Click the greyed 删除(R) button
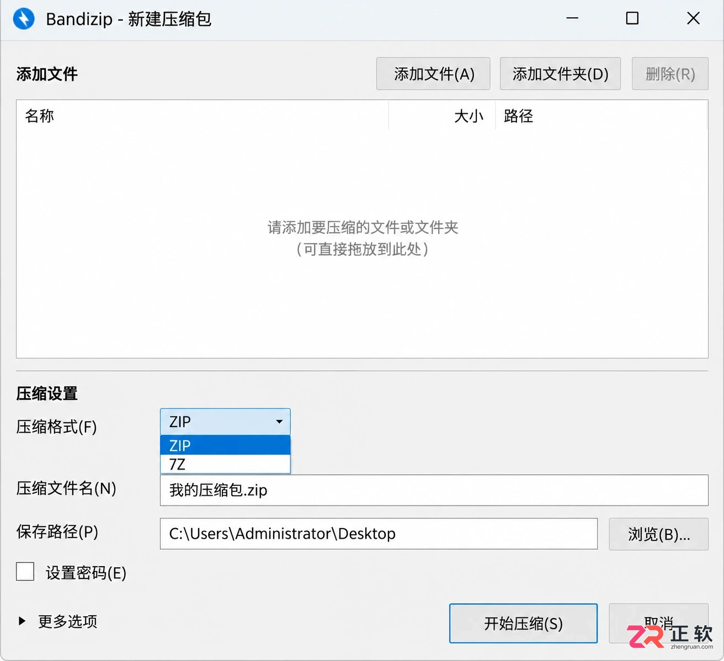 point(670,74)
